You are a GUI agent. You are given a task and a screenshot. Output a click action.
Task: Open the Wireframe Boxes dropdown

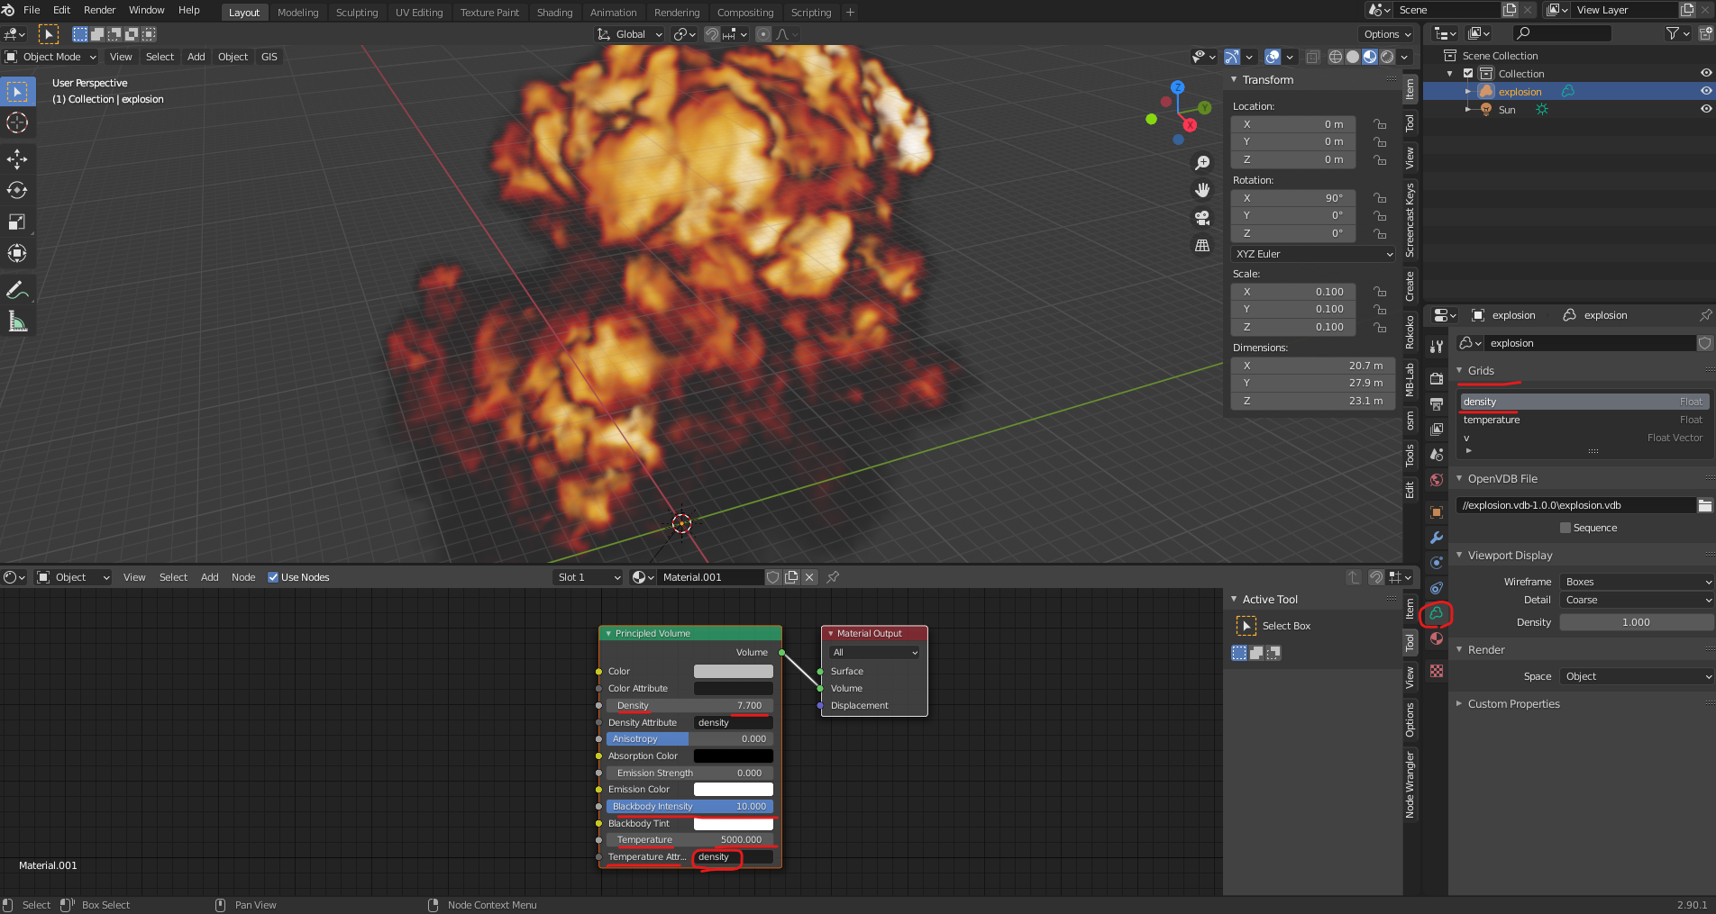pos(1636,582)
